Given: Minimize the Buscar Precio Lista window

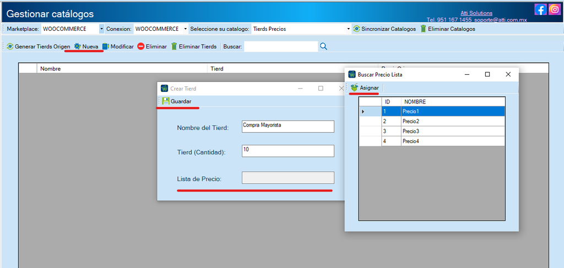Looking at the screenshot, I should pyautogui.click(x=467, y=74).
